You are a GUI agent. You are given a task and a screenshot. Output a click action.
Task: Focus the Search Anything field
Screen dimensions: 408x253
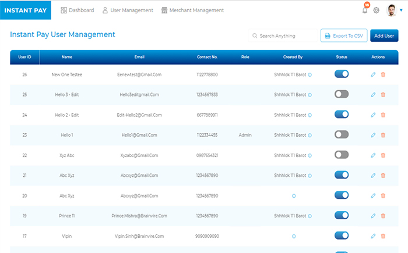(283, 35)
